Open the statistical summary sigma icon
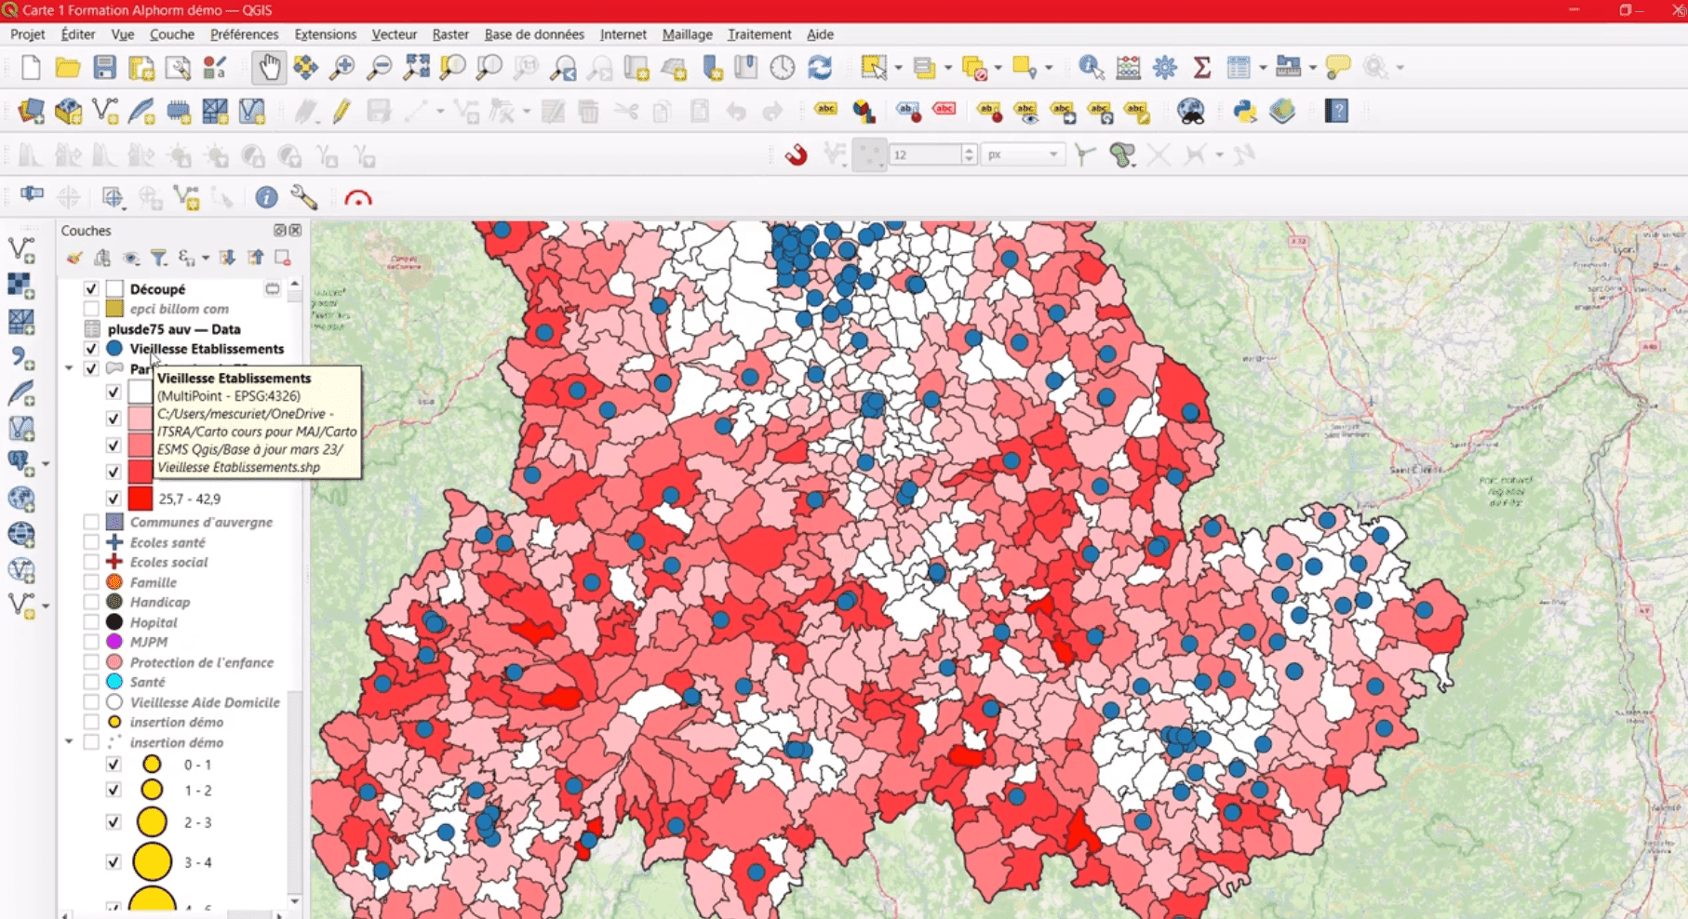This screenshot has width=1688, height=919. tap(1202, 68)
